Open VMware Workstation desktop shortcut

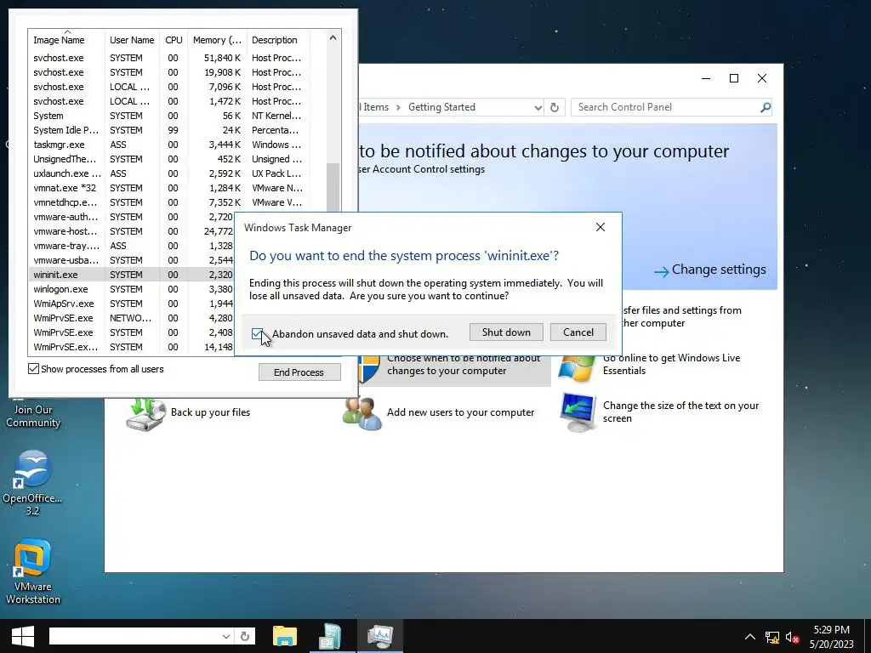pos(33,571)
